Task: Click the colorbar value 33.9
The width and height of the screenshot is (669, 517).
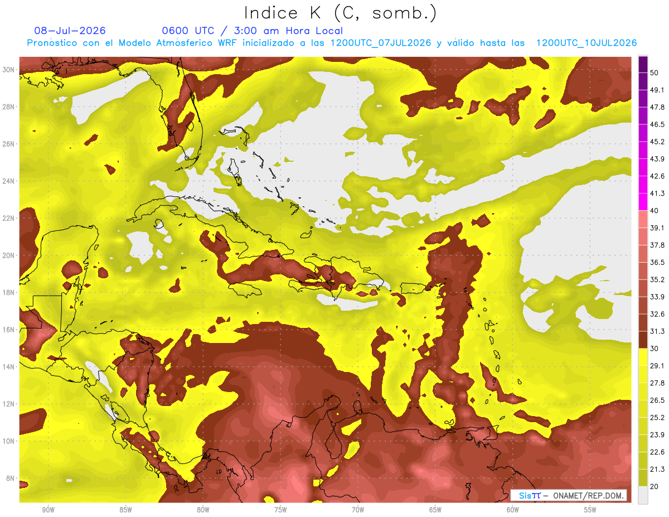Action: 657,297
